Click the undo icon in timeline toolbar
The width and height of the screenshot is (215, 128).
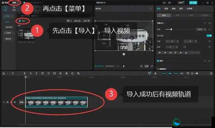12,73
